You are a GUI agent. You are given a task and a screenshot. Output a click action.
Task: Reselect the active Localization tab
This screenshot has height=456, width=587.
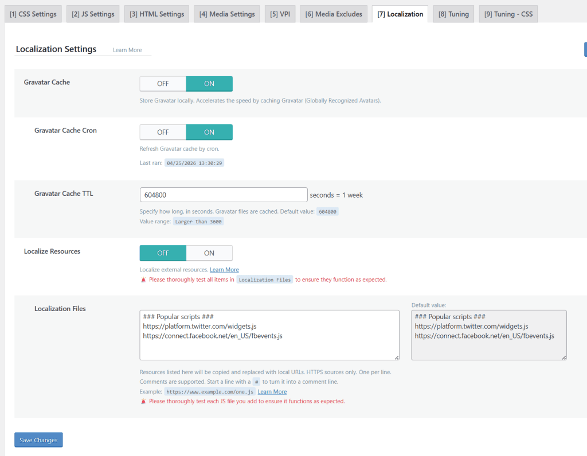[x=400, y=14]
